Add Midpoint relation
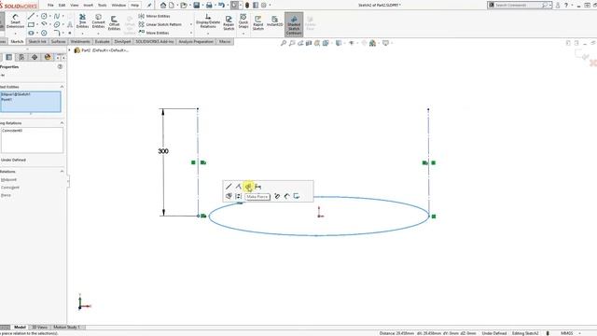597x336 pixels. click(8, 179)
